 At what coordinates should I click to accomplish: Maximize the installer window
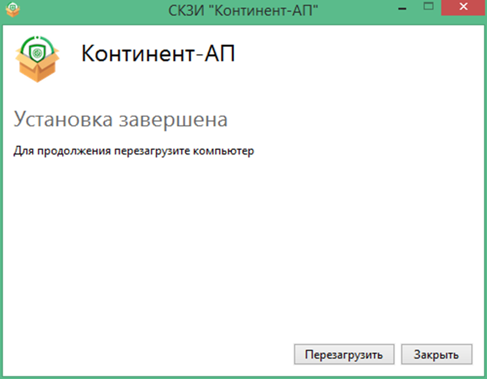point(429,9)
